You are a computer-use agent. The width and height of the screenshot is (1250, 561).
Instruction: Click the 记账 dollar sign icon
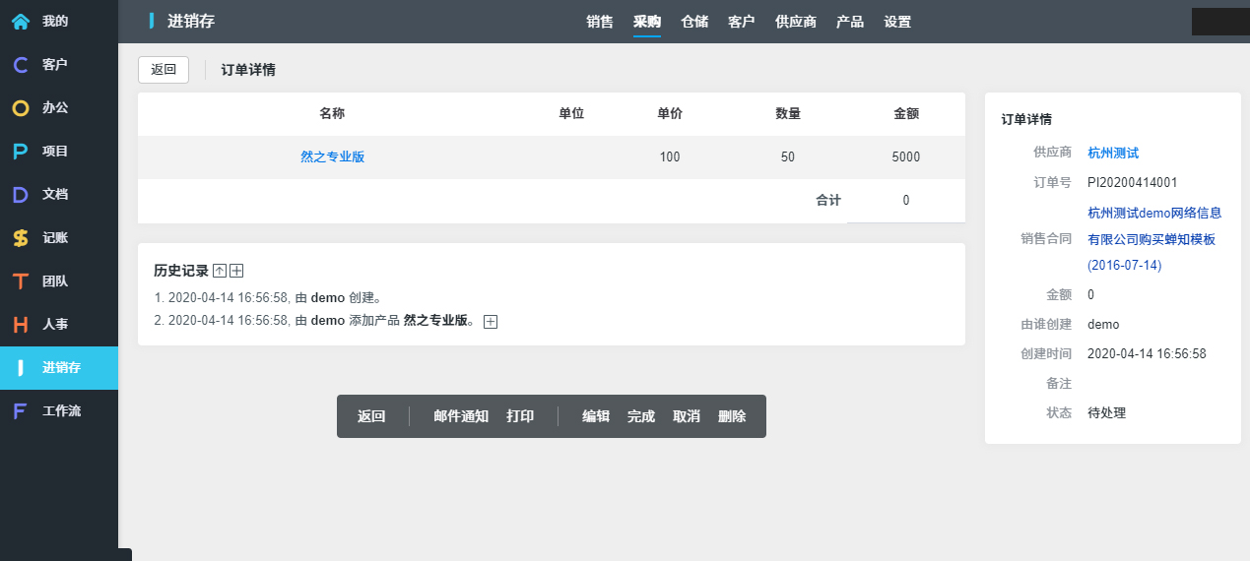20,238
